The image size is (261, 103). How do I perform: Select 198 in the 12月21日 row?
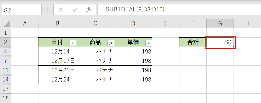click(x=133, y=70)
